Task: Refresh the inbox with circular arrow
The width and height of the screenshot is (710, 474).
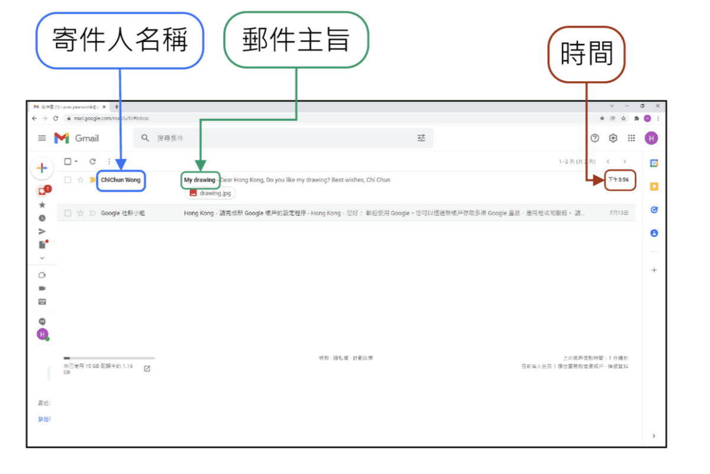Action: (x=92, y=161)
